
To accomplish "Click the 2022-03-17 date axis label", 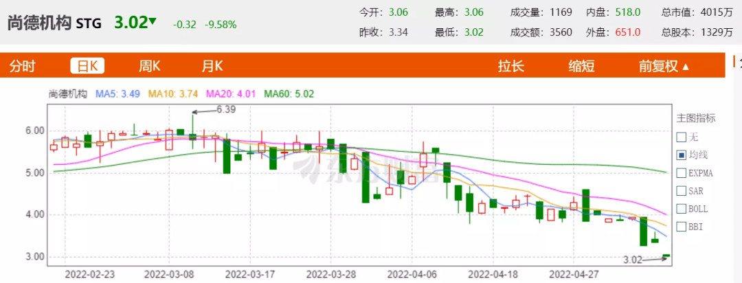I will point(249,273).
